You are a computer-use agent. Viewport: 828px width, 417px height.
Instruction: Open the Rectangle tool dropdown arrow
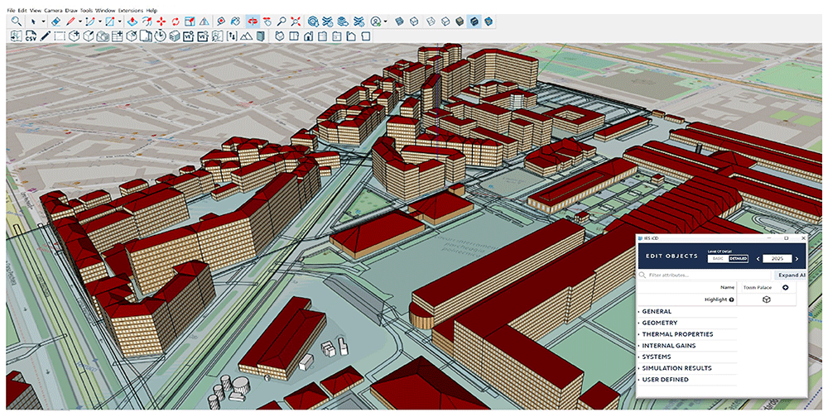click(120, 22)
